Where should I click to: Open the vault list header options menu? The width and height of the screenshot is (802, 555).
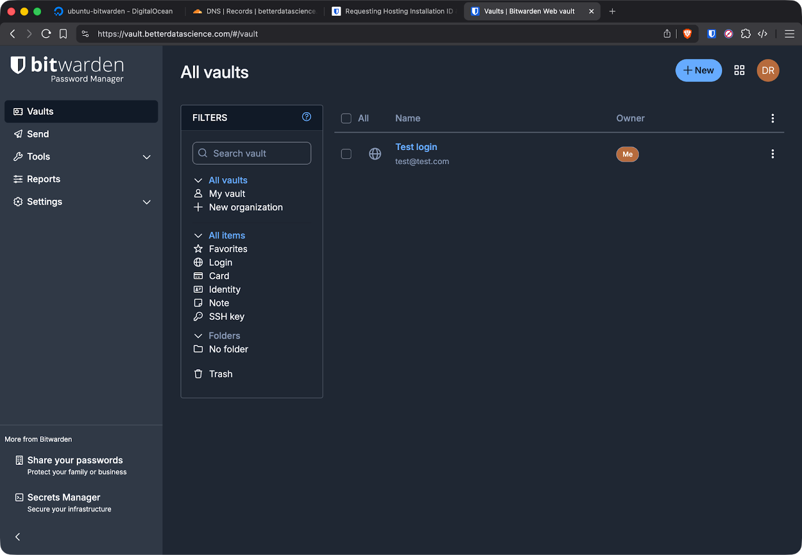point(772,118)
